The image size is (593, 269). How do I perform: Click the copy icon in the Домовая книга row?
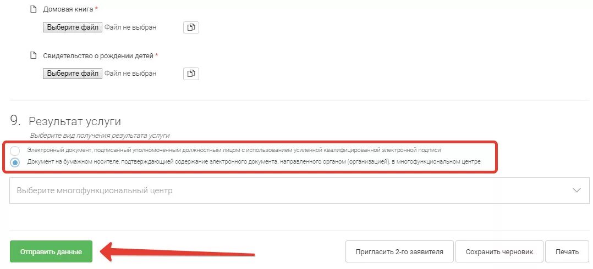(x=191, y=27)
